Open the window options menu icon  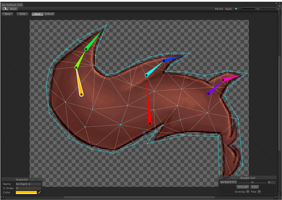280,6
